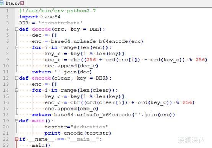Select line number 9 in the margin
This screenshot has height=148, width=212.
point(7,60)
